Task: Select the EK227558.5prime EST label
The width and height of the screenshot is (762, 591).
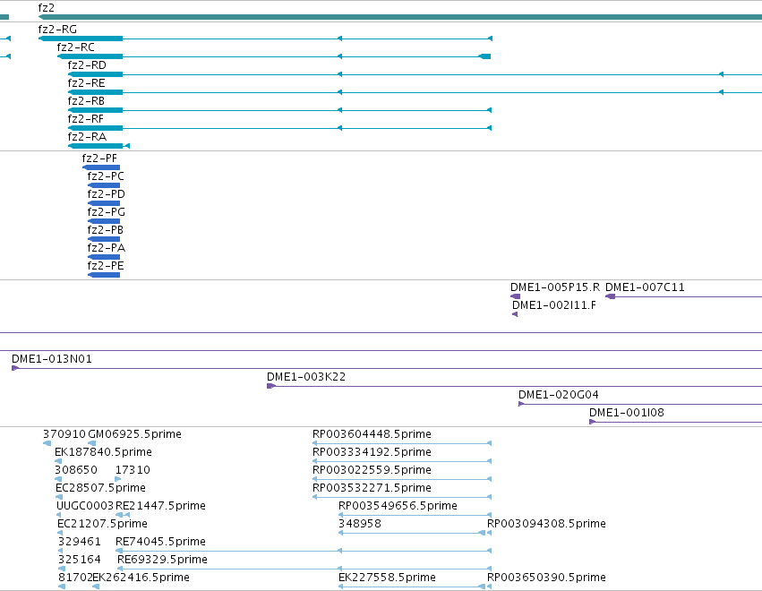Action: click(x=387, y=578)
